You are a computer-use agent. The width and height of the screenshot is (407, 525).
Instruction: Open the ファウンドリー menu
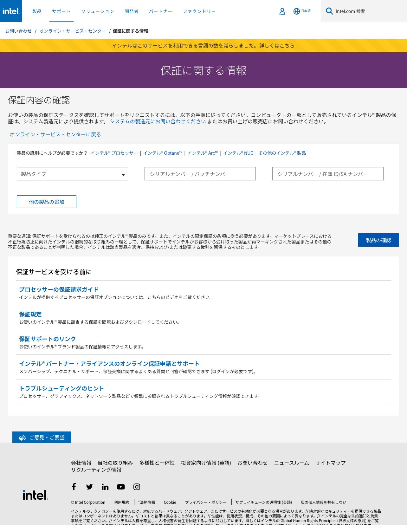tap(199, 11)
